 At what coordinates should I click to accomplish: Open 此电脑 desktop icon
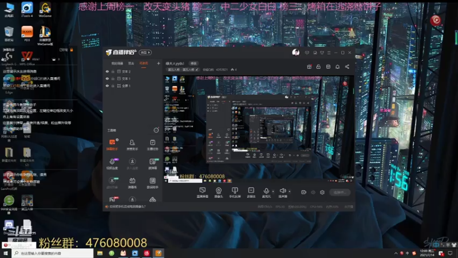click(9, 10)
